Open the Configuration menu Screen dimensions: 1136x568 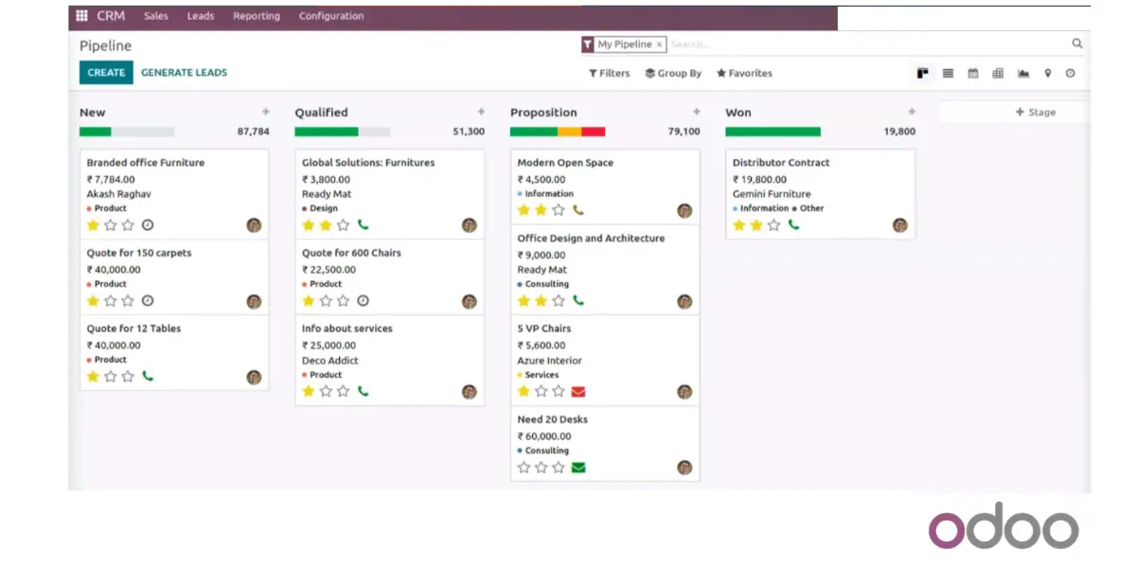(331, 16)
